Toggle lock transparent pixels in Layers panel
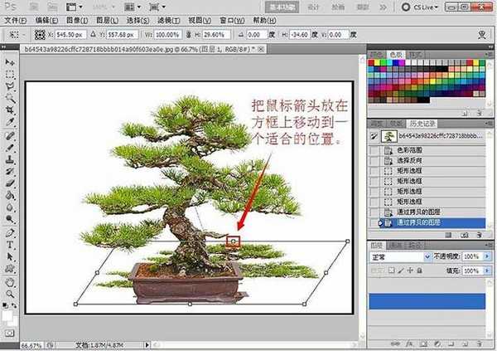497x351 pixels. point(392,271)
